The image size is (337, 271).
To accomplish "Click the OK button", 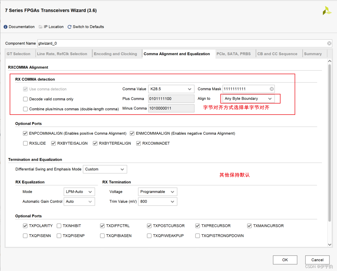I will pyautogui.click(x=285, y=260).
